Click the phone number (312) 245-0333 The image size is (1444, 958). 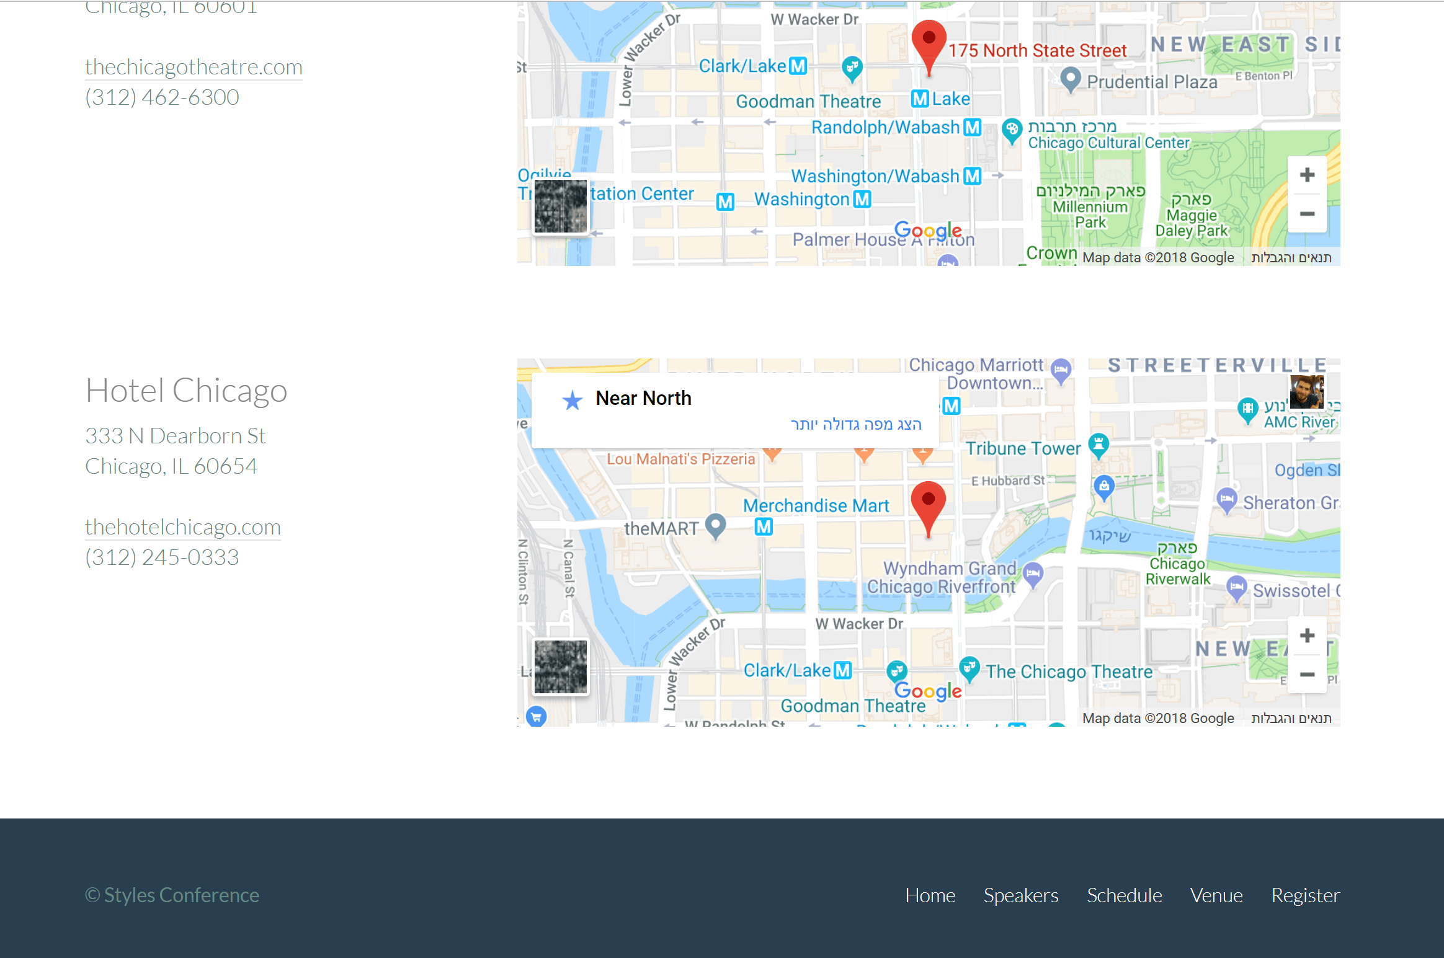(162, 557)
